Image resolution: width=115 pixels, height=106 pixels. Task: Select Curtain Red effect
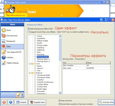(x=42, y=87)
